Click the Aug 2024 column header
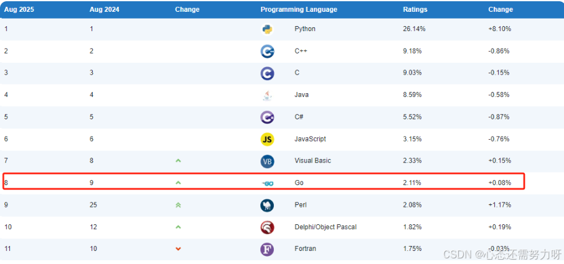Viewport: 564px width, 264px height. click(x=105, y=10)
